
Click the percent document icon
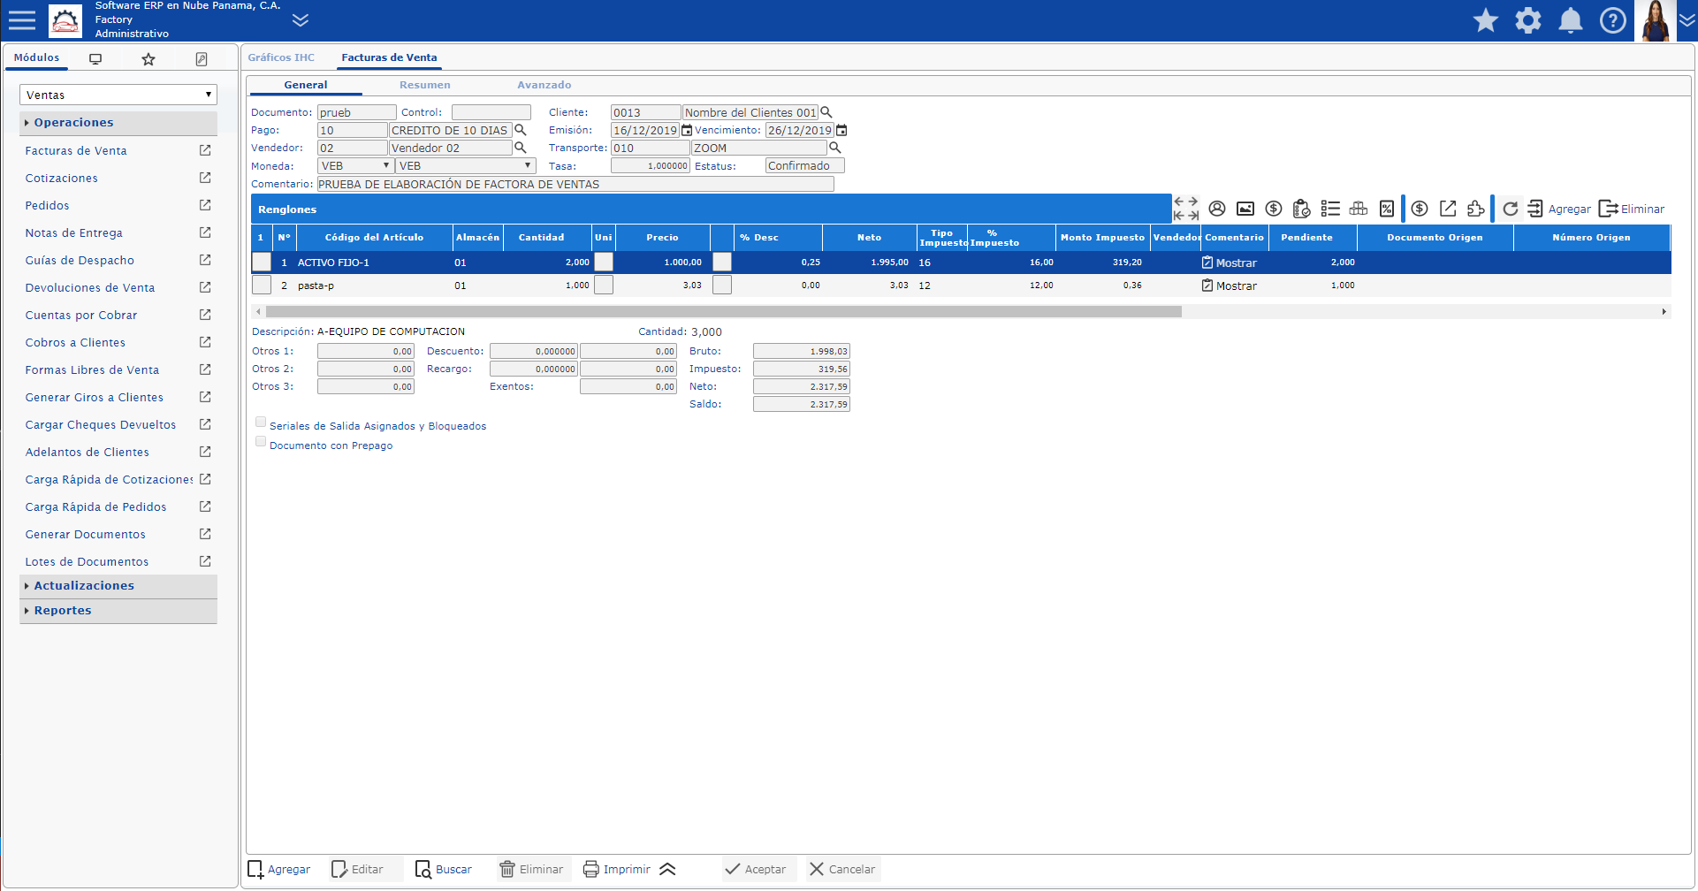(1387, 209)
